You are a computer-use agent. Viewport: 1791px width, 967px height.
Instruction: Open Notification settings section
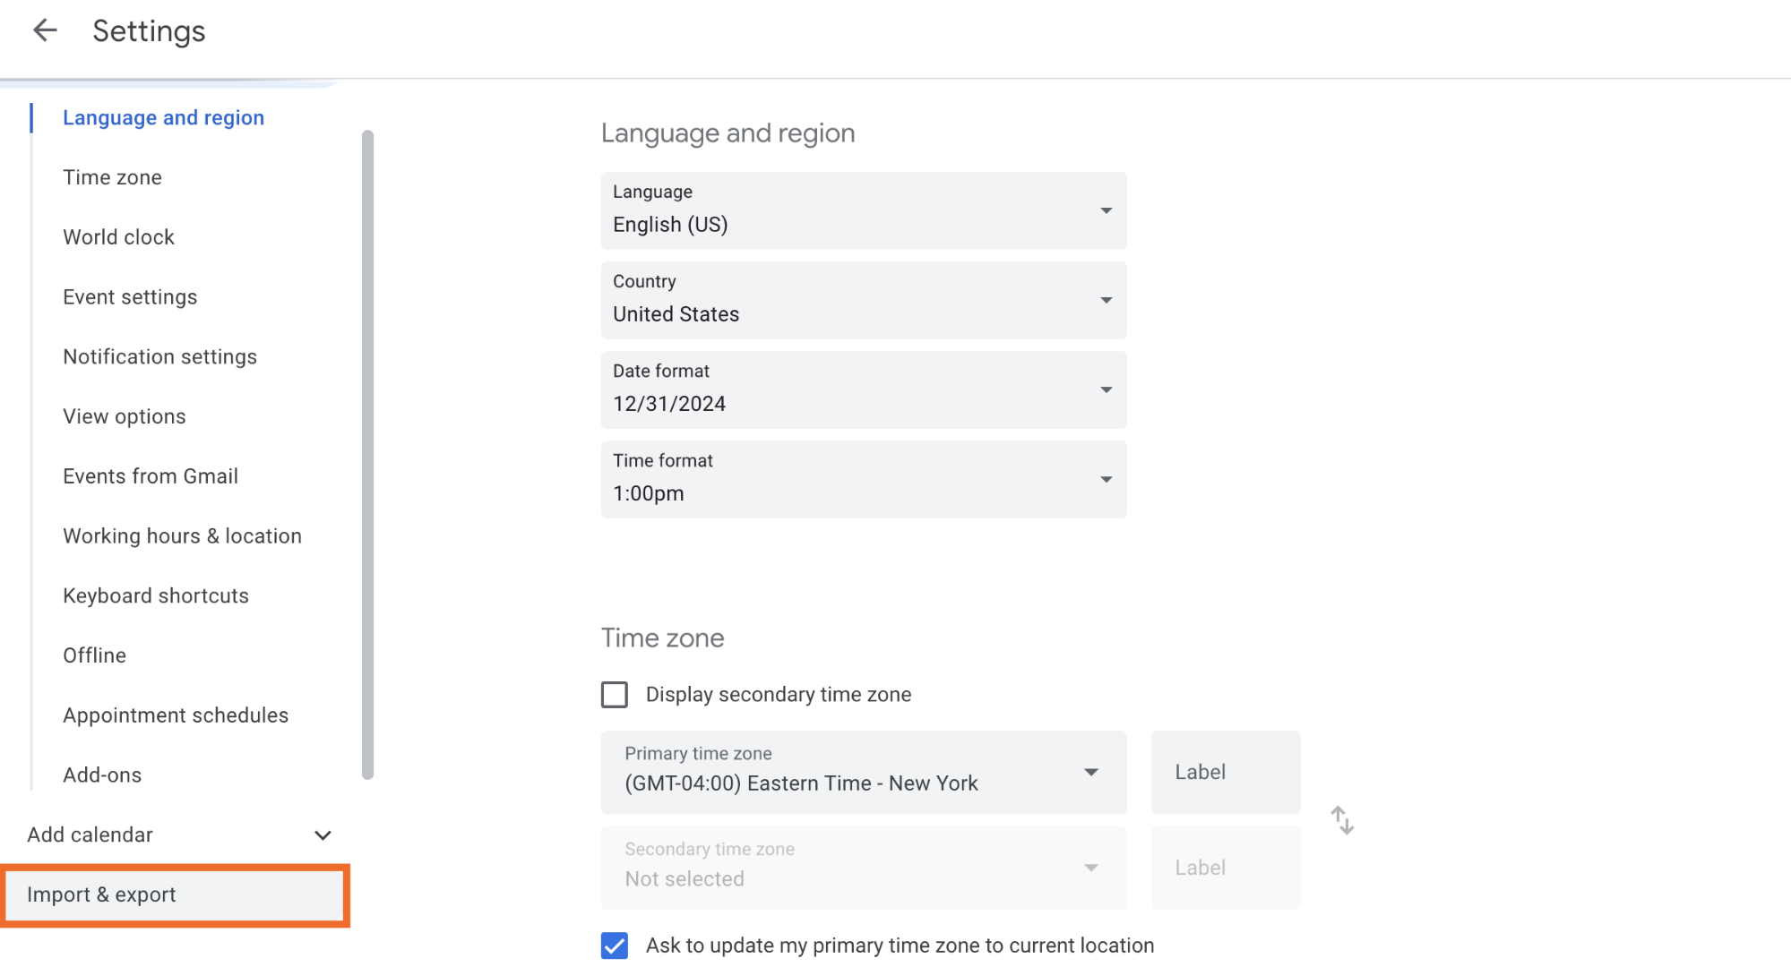point(159,356)
